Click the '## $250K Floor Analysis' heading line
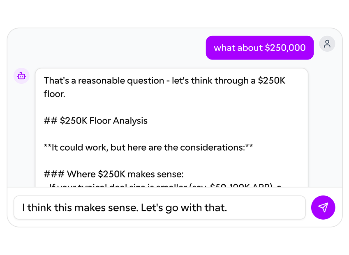This screenshot has width=349, height=255. point(95,121)
